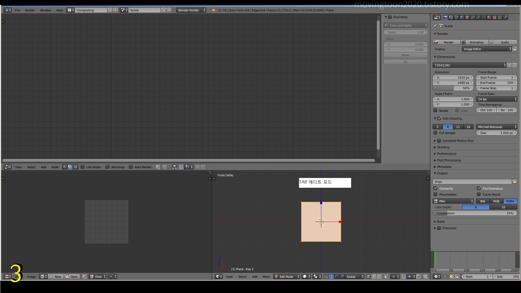Enable the Cache Result checkbox
The height and width of the screenshot is (293, 521).
(479, 194)
